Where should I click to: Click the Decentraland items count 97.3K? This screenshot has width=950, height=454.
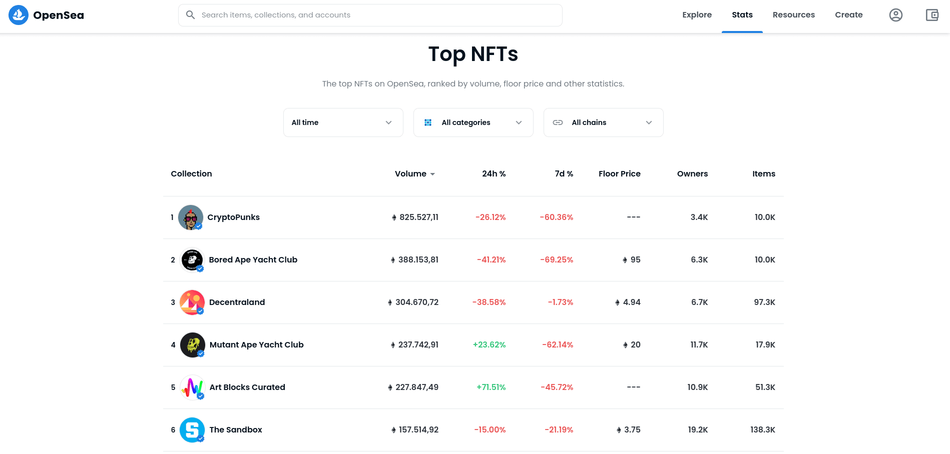(764, 302)
